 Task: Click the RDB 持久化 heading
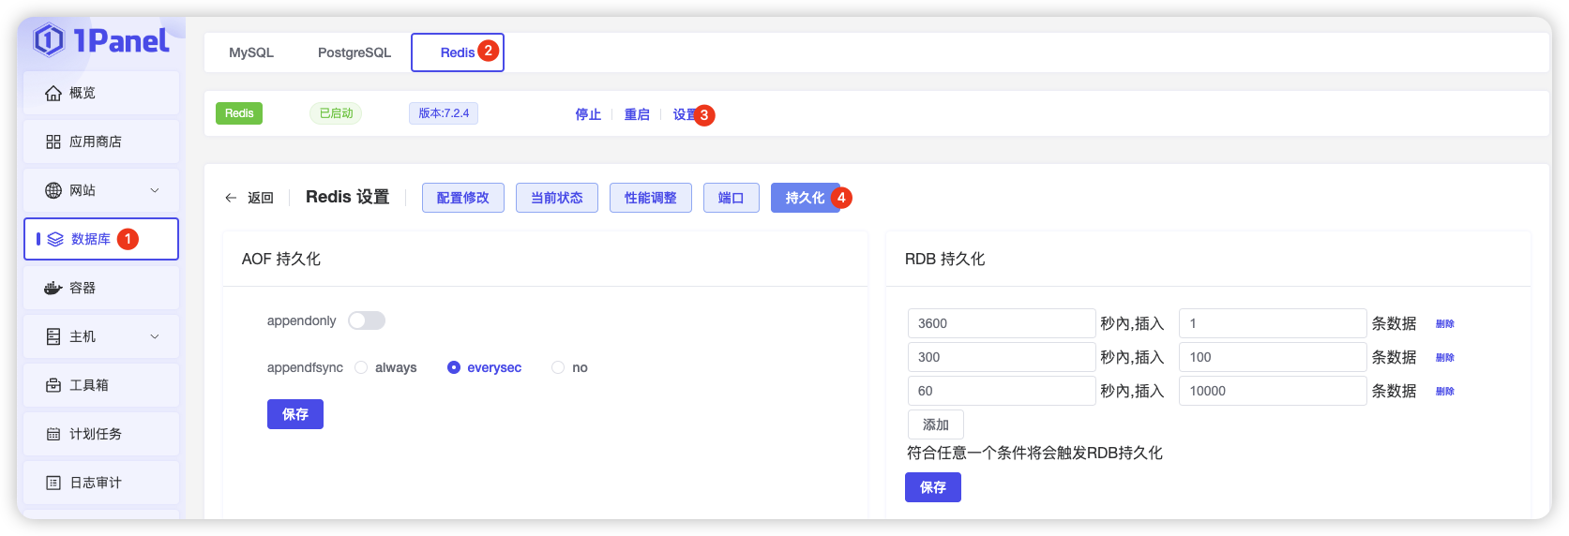point(944,259)
